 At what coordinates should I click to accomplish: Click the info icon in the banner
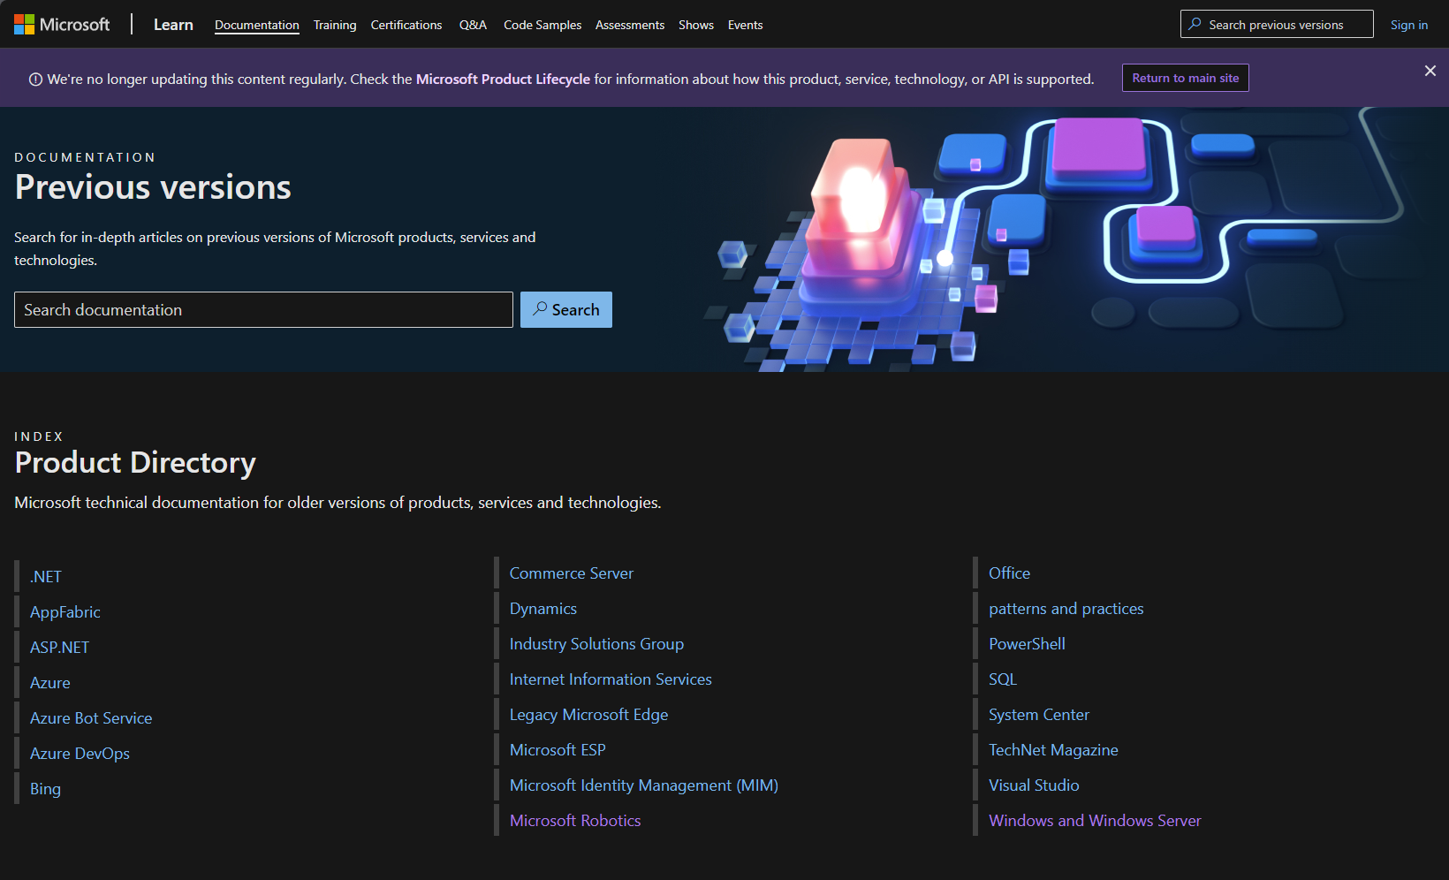point(36,80)
